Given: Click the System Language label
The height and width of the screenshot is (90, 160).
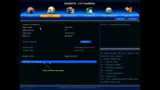Looking at the screenshot, I should pyautogui.click(x=30, y=42).
